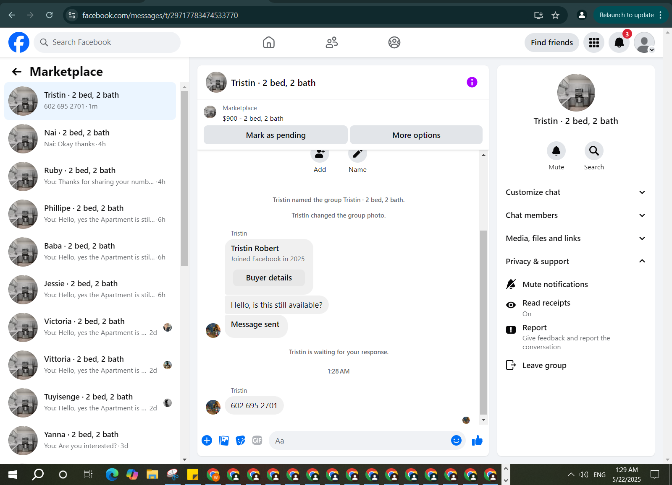Image resolution: width=672 pixels, height=485 pixels.
Task: Click the Leave group exit icon
Action: [x=511, y=365]
